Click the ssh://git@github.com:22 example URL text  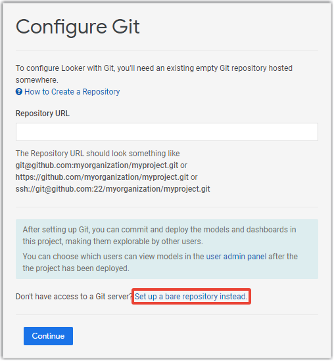(112, 189)
